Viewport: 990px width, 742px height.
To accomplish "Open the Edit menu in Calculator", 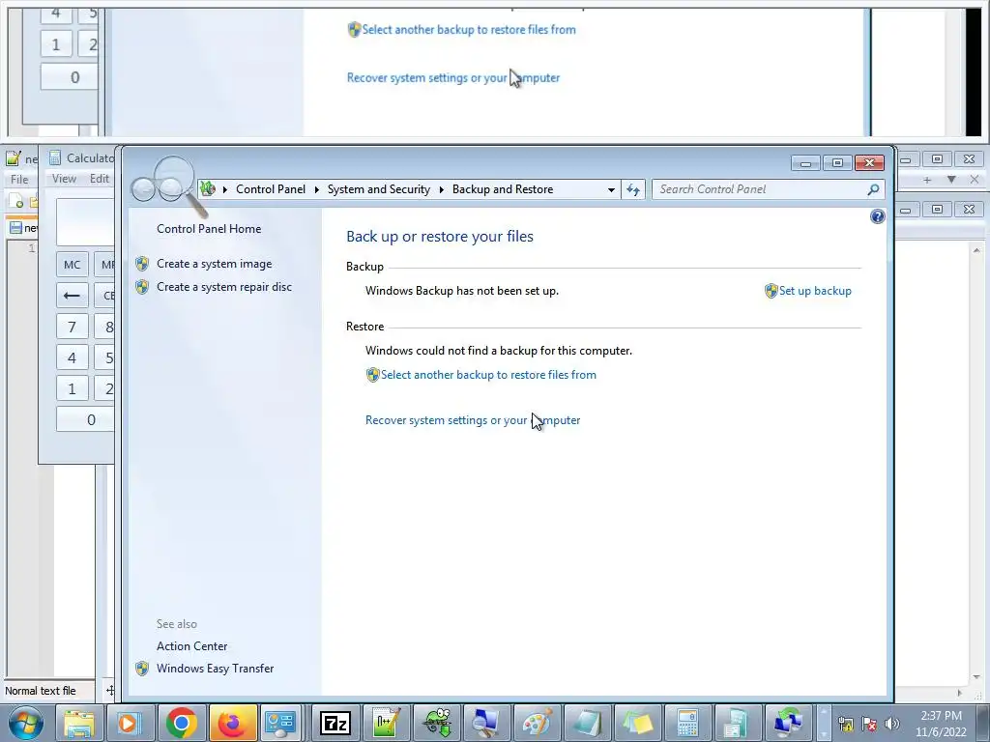I will [x=100, y=179].
